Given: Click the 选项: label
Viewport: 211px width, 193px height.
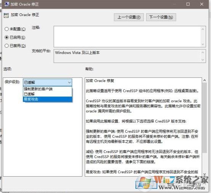Looking at the screenshot, I should (x=8, y=69).
